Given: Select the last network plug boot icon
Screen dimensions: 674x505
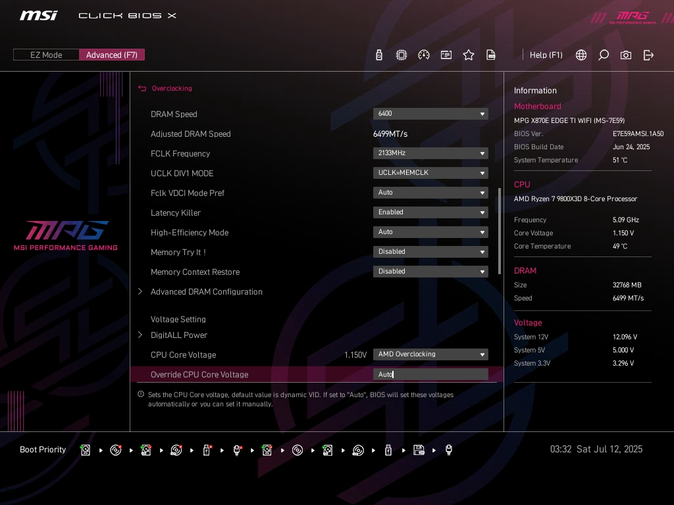Looking at the screenshot, I should [x=449, y=450].
